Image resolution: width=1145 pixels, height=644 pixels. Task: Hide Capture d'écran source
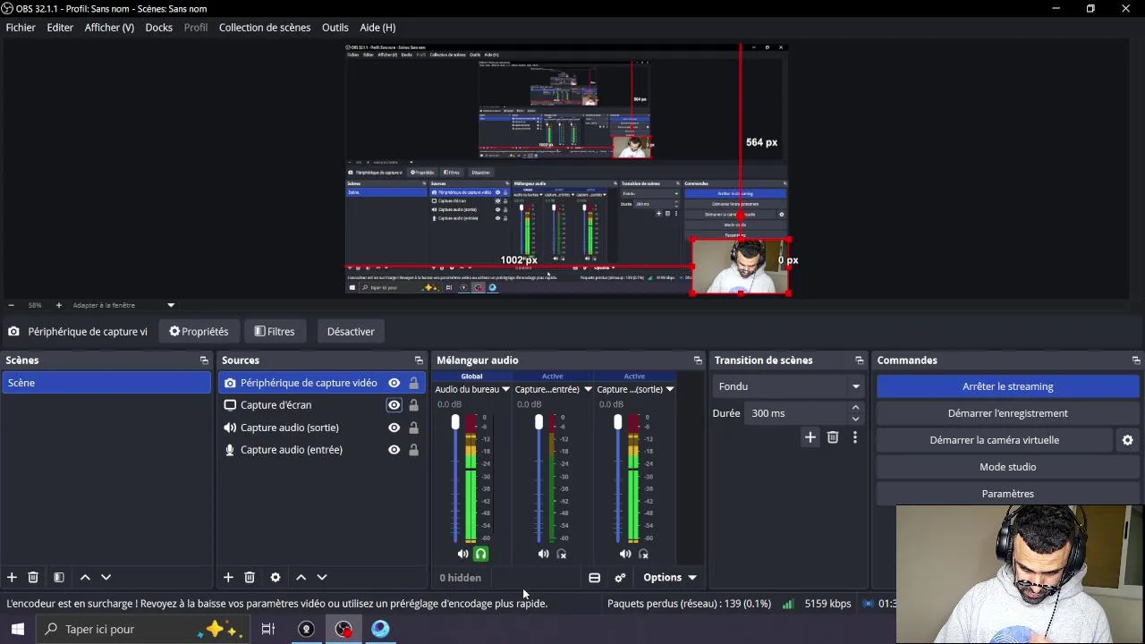tap(394, 405)
